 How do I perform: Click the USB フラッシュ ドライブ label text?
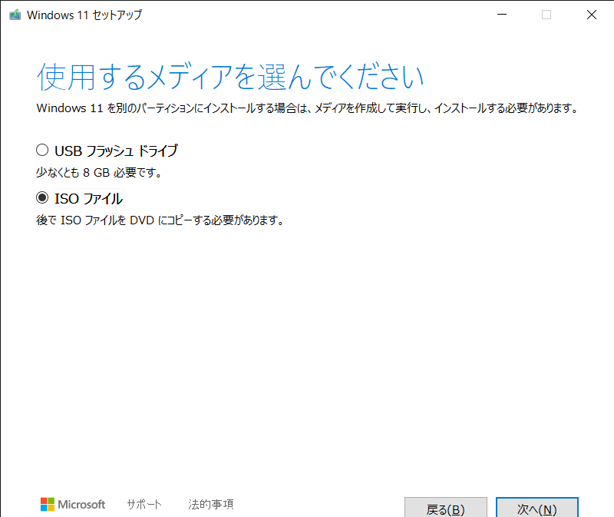pyautogui.click(x=116, y=151)
